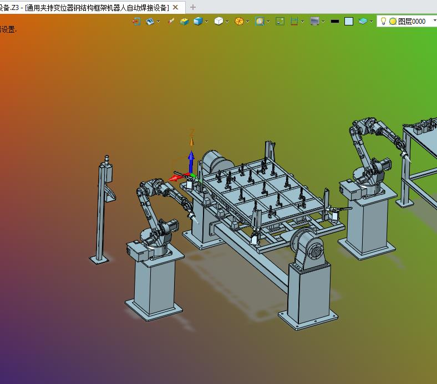
Task: Click the yellow circle layer icon
Action: [x=393, y=22]
